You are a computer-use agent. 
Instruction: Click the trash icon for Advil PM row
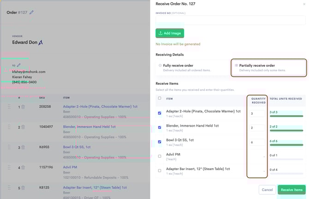pos(23,168)
